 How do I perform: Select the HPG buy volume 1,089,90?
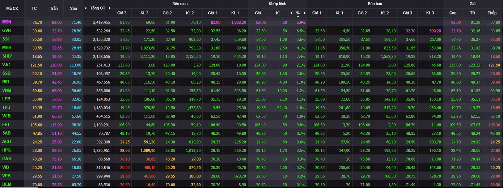(148, 150)
